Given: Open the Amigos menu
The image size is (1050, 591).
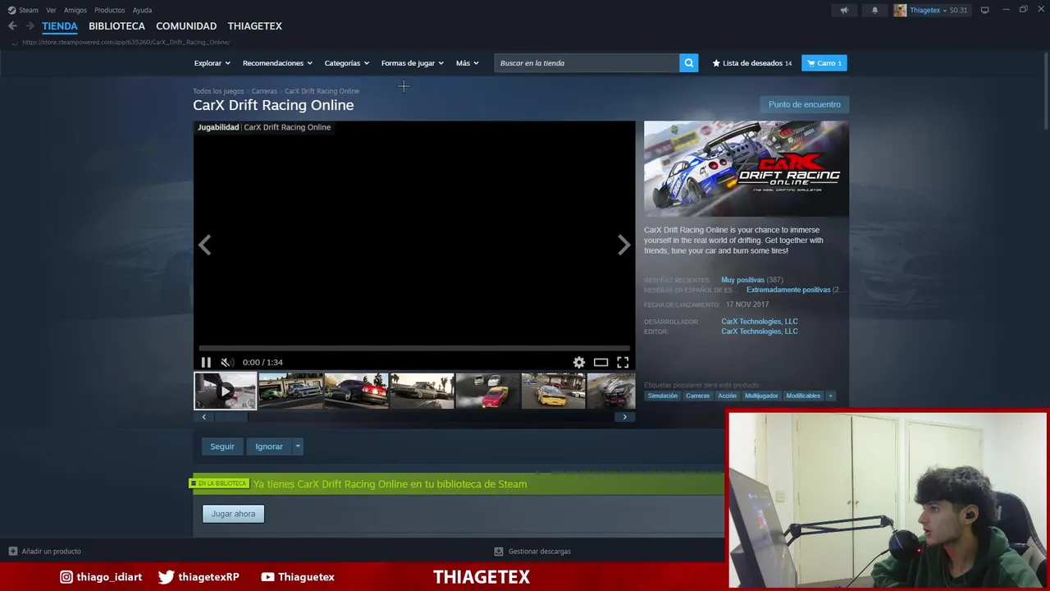Looking at the screenshot, I should click(x=75, y=10).
